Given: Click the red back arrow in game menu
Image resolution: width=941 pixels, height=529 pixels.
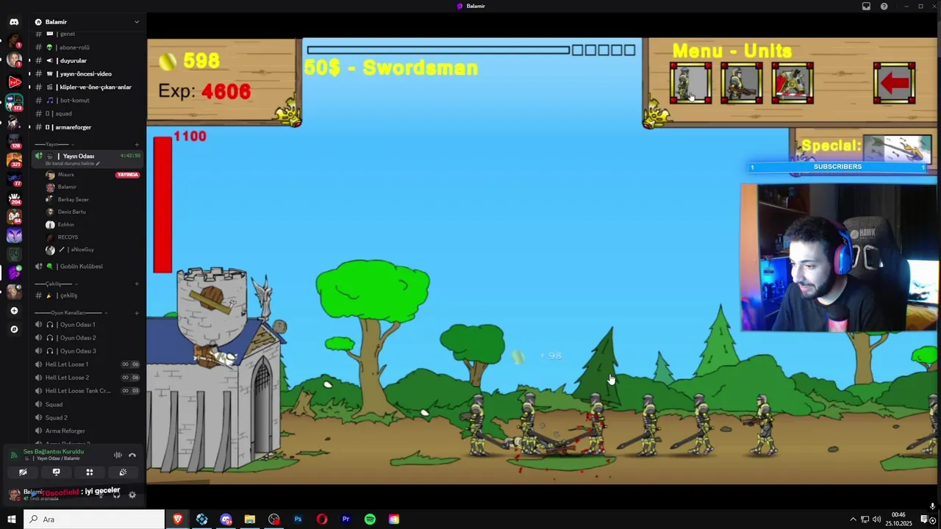Looking at the screenshot, I should (895, 83).
